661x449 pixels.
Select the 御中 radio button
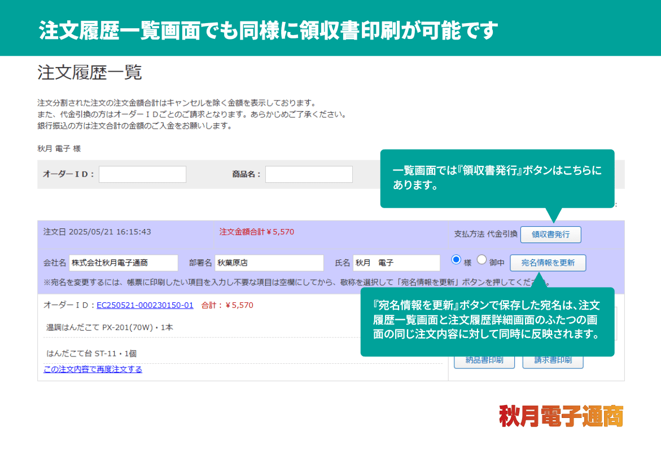(481, 260)
